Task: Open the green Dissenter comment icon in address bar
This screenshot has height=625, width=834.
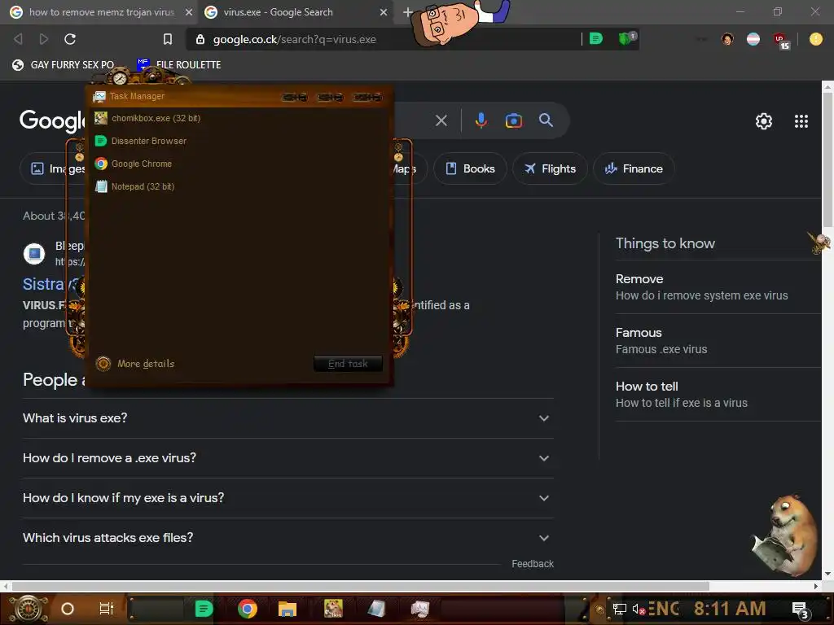Action: coord(596,38)
